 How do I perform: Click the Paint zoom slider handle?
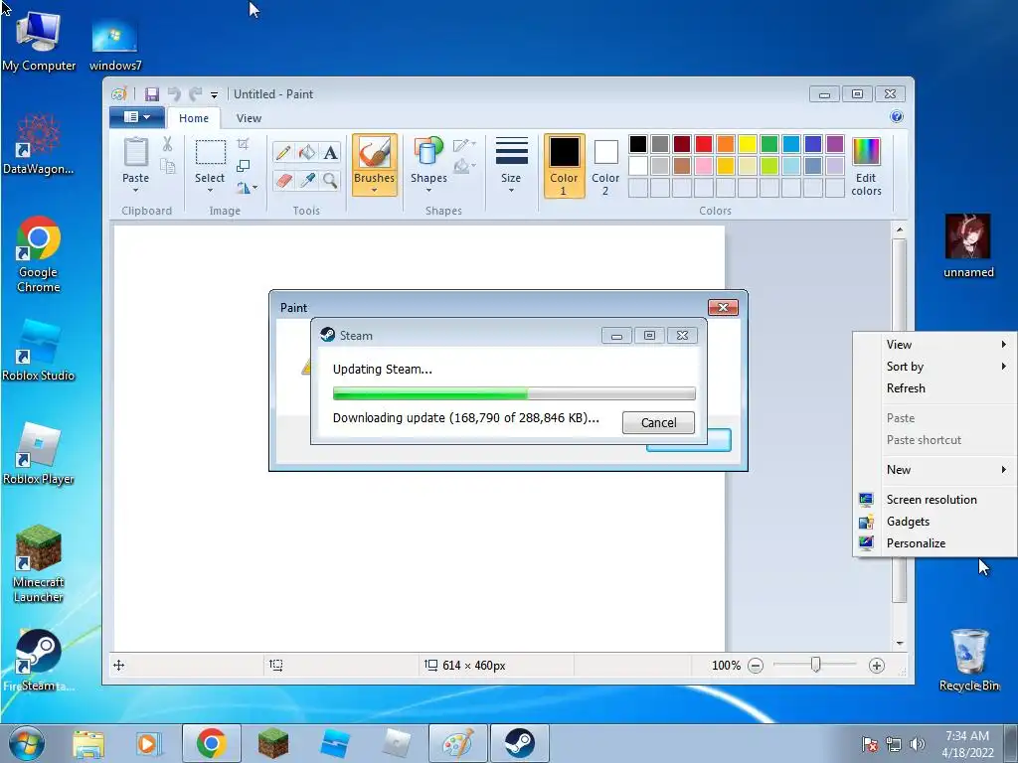[816, 665]
